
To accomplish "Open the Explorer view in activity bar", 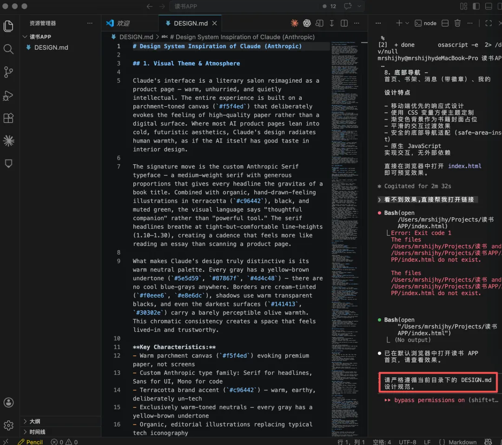I will pos(8,26).
